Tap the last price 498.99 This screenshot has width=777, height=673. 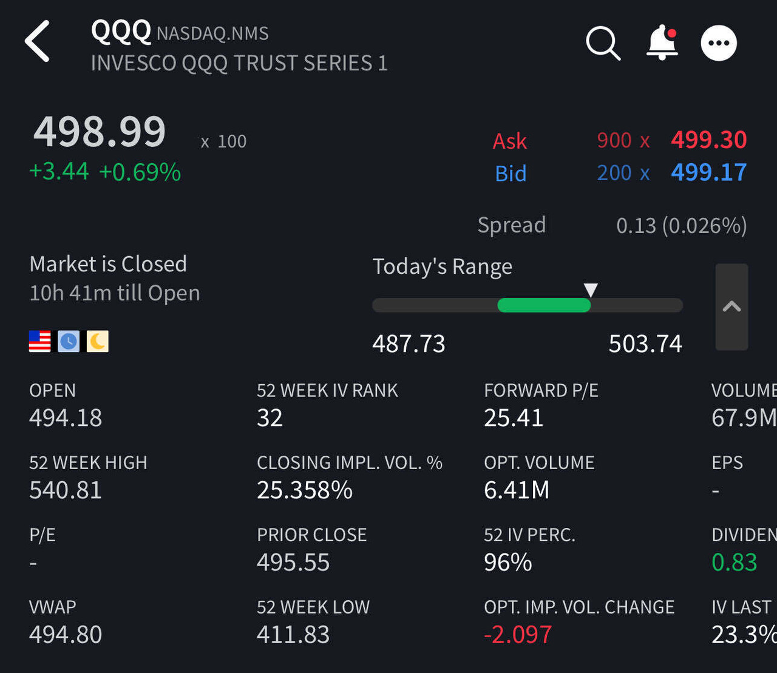tap(100, 132)
